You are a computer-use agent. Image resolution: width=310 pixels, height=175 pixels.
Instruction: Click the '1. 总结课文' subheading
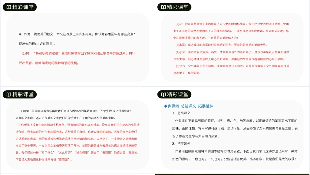181,113
